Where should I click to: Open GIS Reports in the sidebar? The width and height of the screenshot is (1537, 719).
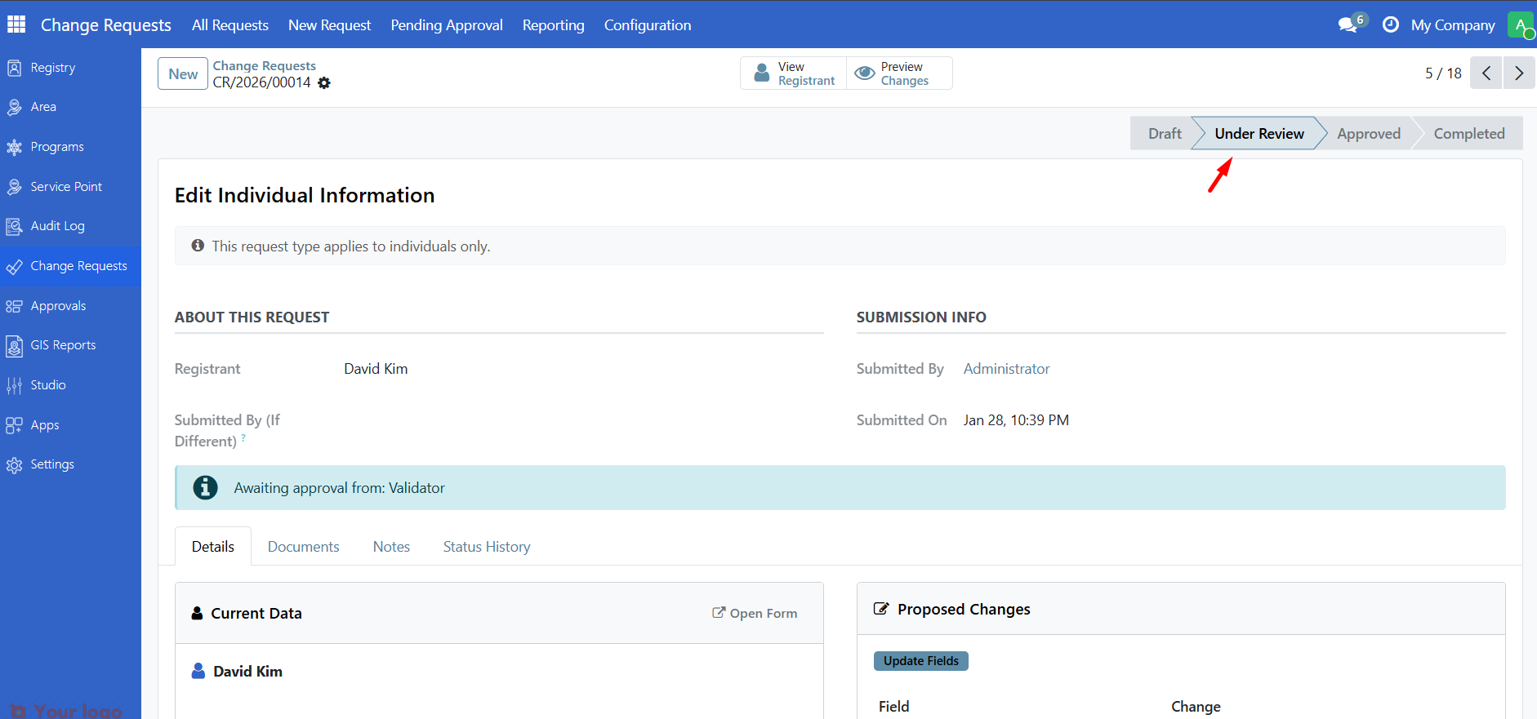tap(63, 345)
